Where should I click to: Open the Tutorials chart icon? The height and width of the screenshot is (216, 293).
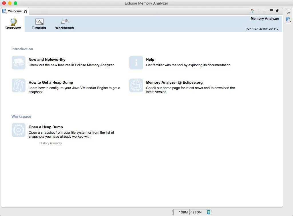click(x=39, y=22)
